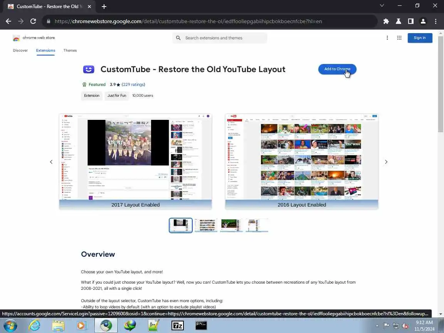This screenshot has height=333, width=444.
Task: Show the previous screenshot in carousel
Action: [x=51, y=162]
